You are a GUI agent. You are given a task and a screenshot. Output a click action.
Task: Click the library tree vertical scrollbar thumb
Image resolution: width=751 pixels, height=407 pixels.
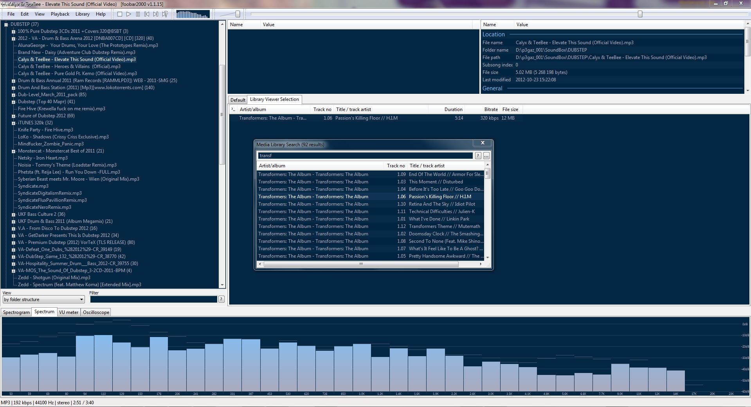point(222,114)
